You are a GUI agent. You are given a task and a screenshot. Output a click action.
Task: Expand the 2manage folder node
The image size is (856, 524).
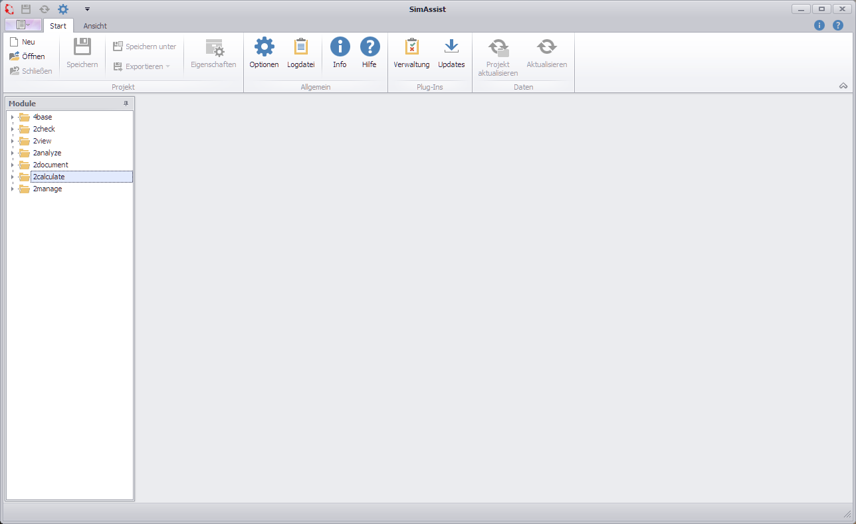[12, 189]
